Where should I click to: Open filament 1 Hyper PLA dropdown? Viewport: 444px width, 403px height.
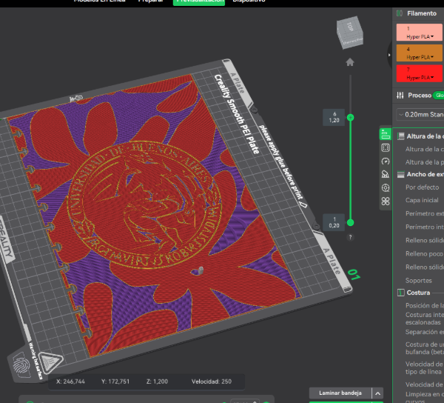coord(420,36)
